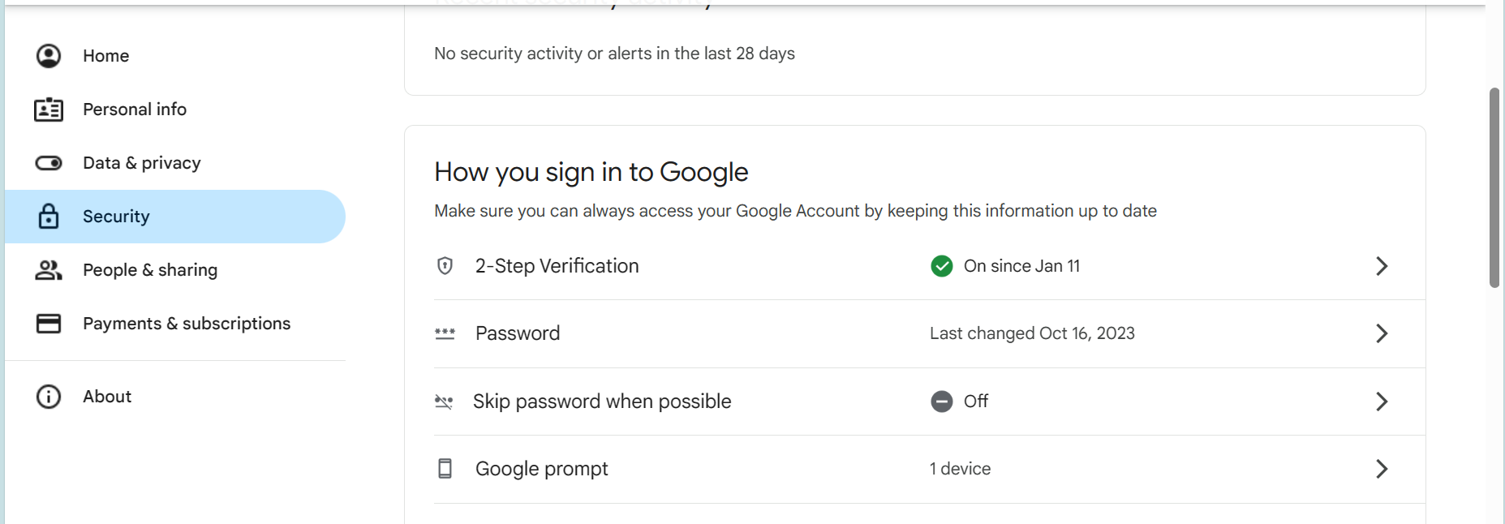
Task: Click green checkmark beside On since Jan 11
Action: [x=941, y=266]
